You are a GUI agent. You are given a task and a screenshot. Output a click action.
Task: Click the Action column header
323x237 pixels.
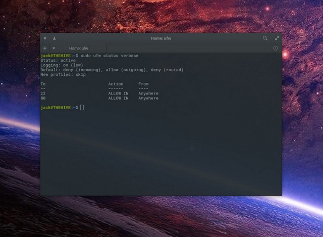coord(116,84)
